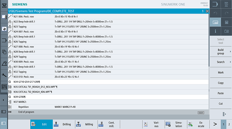The height and width of the screenshot is (129, 232).
Task: Click the Paste softkey
Action: pos(221,93)
